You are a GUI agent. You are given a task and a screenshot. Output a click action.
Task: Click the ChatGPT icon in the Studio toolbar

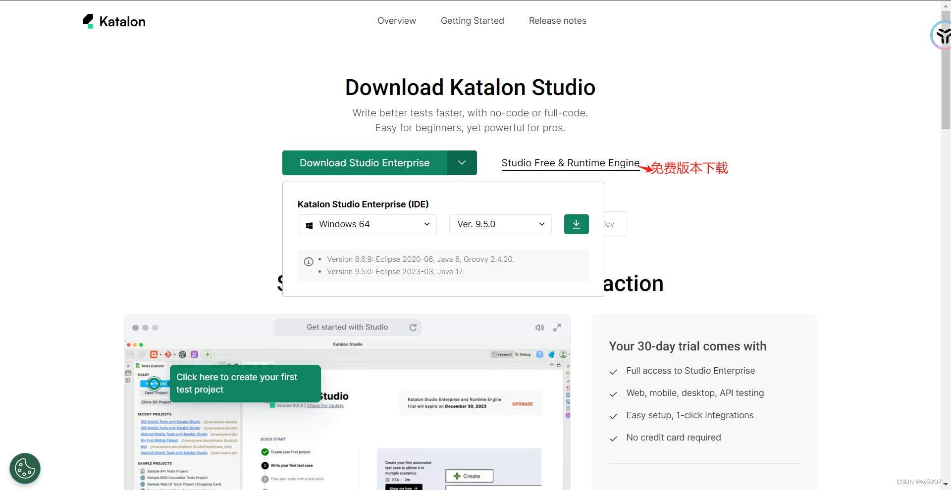tap(181, 354)
